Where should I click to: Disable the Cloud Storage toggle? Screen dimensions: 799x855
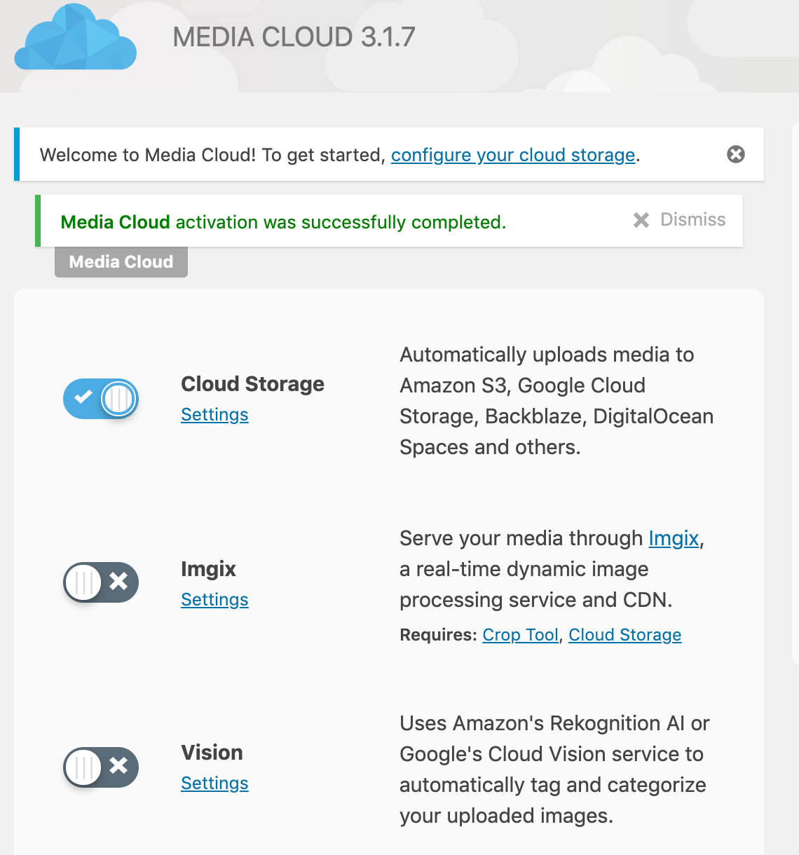(101, 399)
